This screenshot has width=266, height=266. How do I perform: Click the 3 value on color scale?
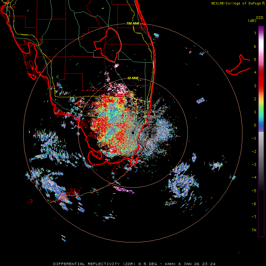(x=255, y=86)
